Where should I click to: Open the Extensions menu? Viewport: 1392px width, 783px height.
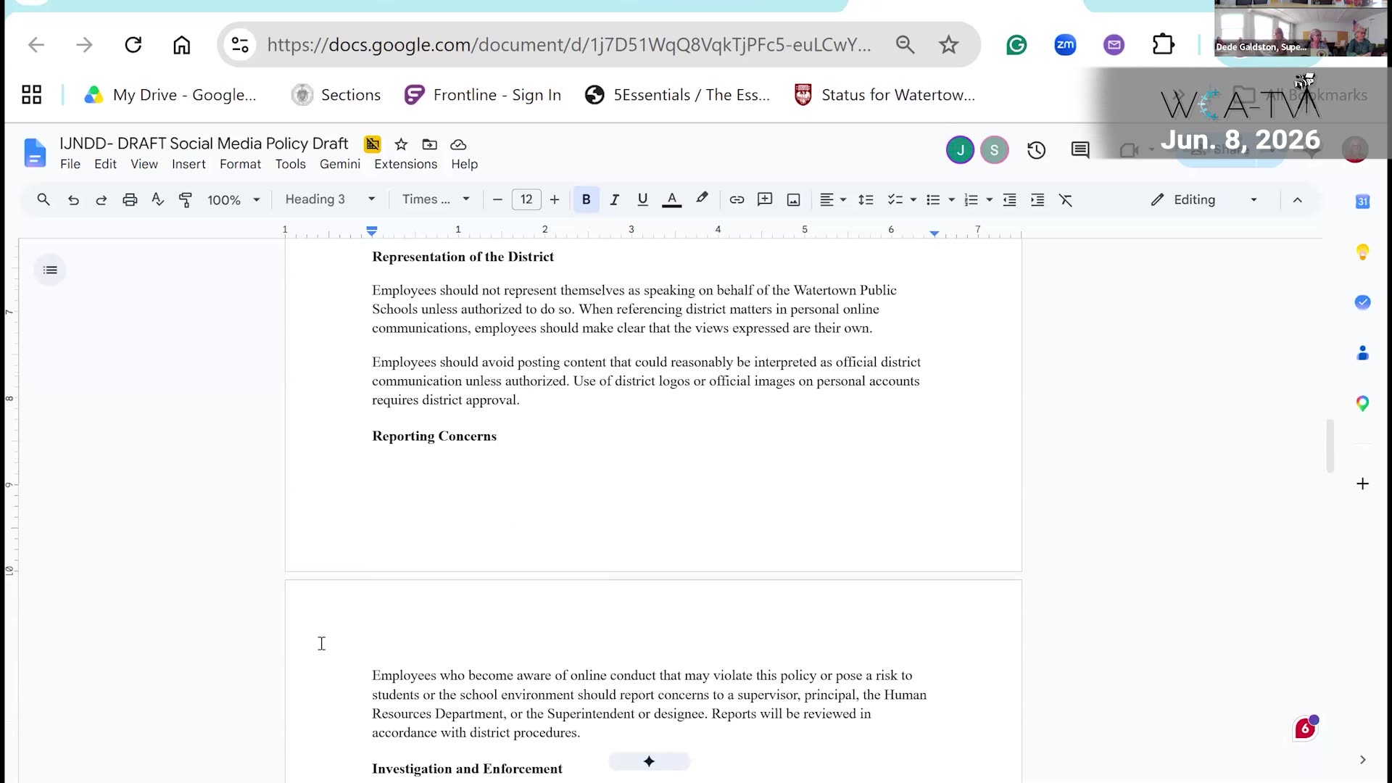pyautogui.click(x=405, y=165)
